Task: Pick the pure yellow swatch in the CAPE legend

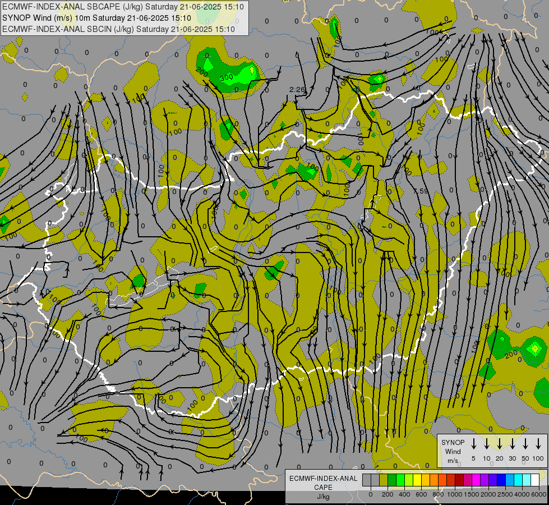Action: tap(417, 480)
